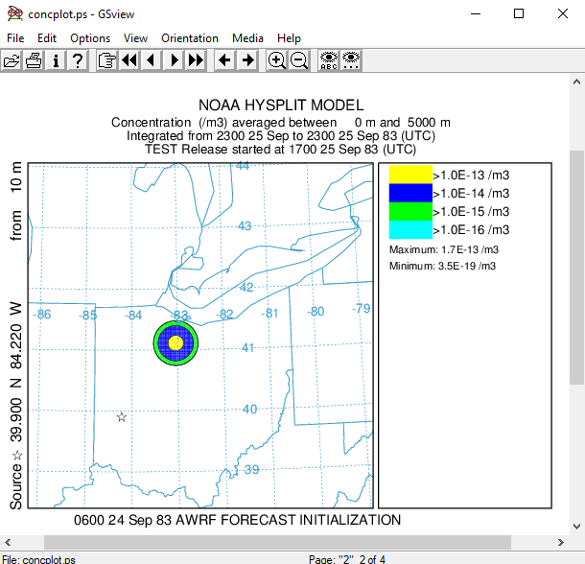The image size is (585, 564).
Task: Click the 'Integrated from 2300 25 Sep' line
Action: tap(281, 136)
